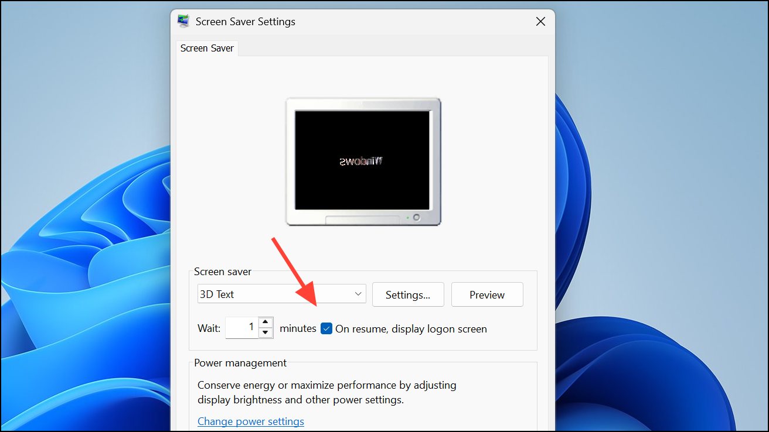Open screen saver Settings... button
The image size is (769, 432).
(x=408, y=295)
